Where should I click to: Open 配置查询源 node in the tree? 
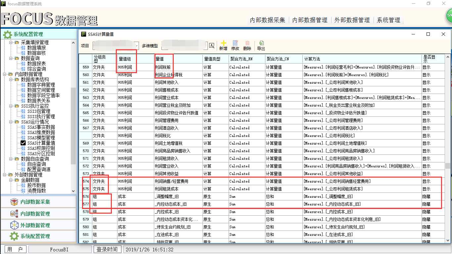(39, 169)
